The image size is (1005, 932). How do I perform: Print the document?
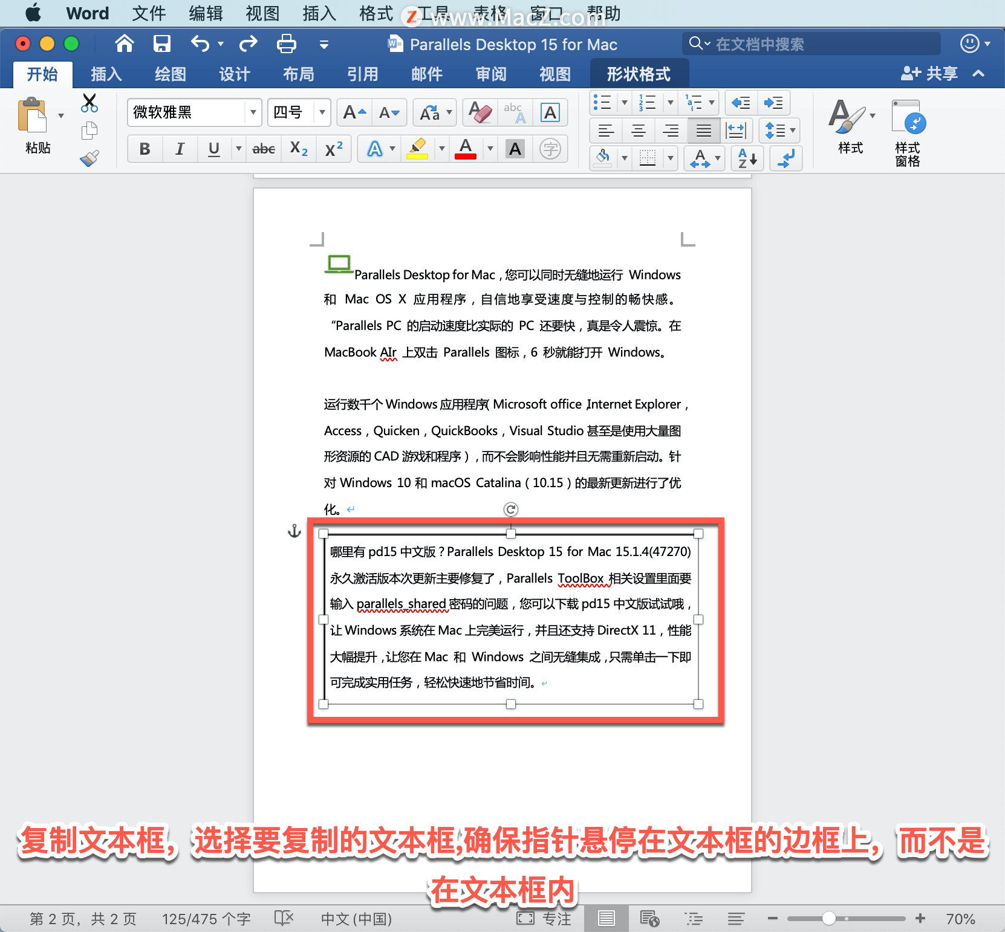coord(286,44)
